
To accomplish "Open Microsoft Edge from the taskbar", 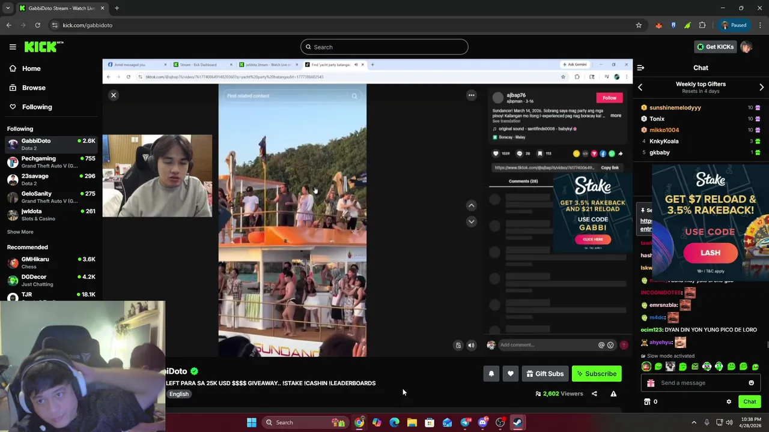I will 394,422.
